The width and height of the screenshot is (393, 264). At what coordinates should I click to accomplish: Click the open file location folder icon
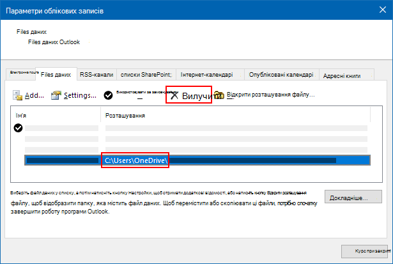(219, 95)
